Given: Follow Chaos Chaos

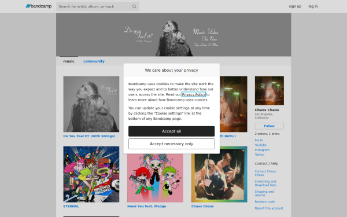Looking at the screenshot, I should coord(270,126).
